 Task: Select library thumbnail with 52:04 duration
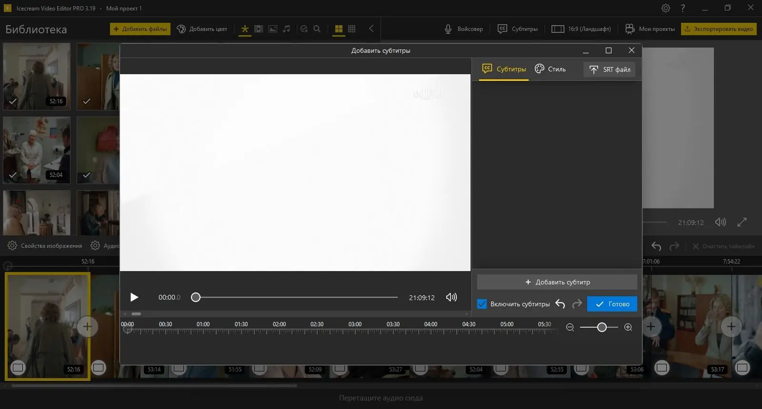pos(37,150)
